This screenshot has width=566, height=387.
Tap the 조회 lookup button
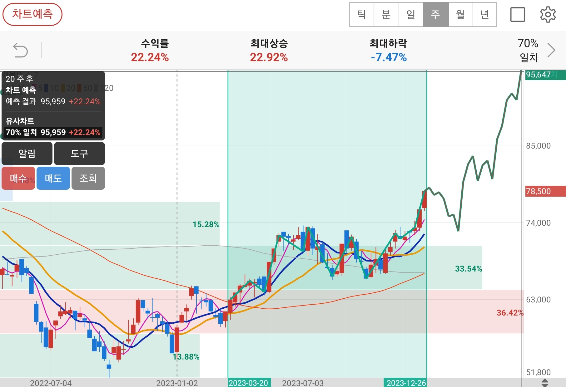point(88,178)
